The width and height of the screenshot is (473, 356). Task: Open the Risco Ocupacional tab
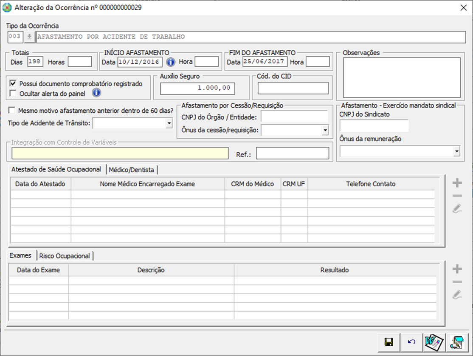[x=65, y=256]
